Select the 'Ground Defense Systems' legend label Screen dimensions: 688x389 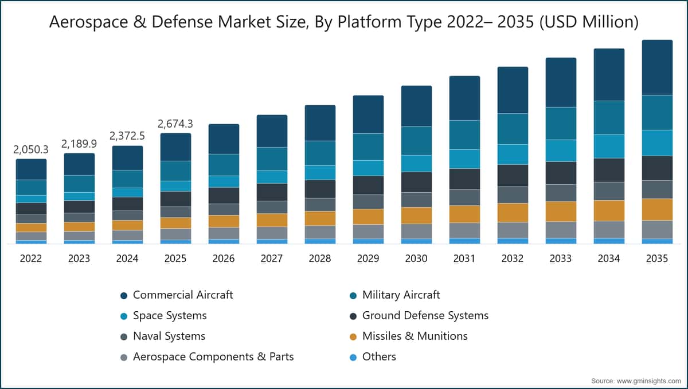pos(425,316)
